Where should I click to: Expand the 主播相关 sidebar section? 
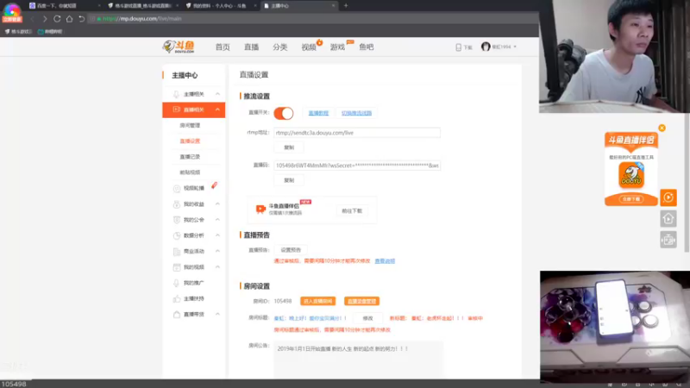pos(217,94)
